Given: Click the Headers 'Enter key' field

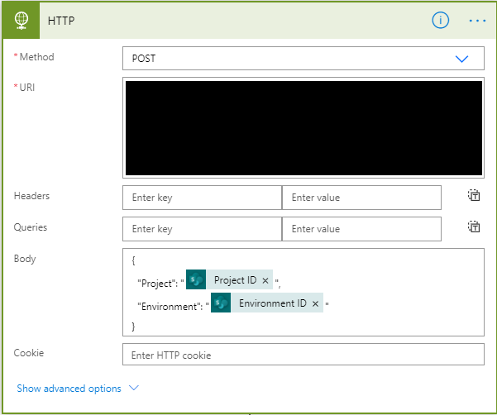Looking at the screenshot, I should 202,198.
